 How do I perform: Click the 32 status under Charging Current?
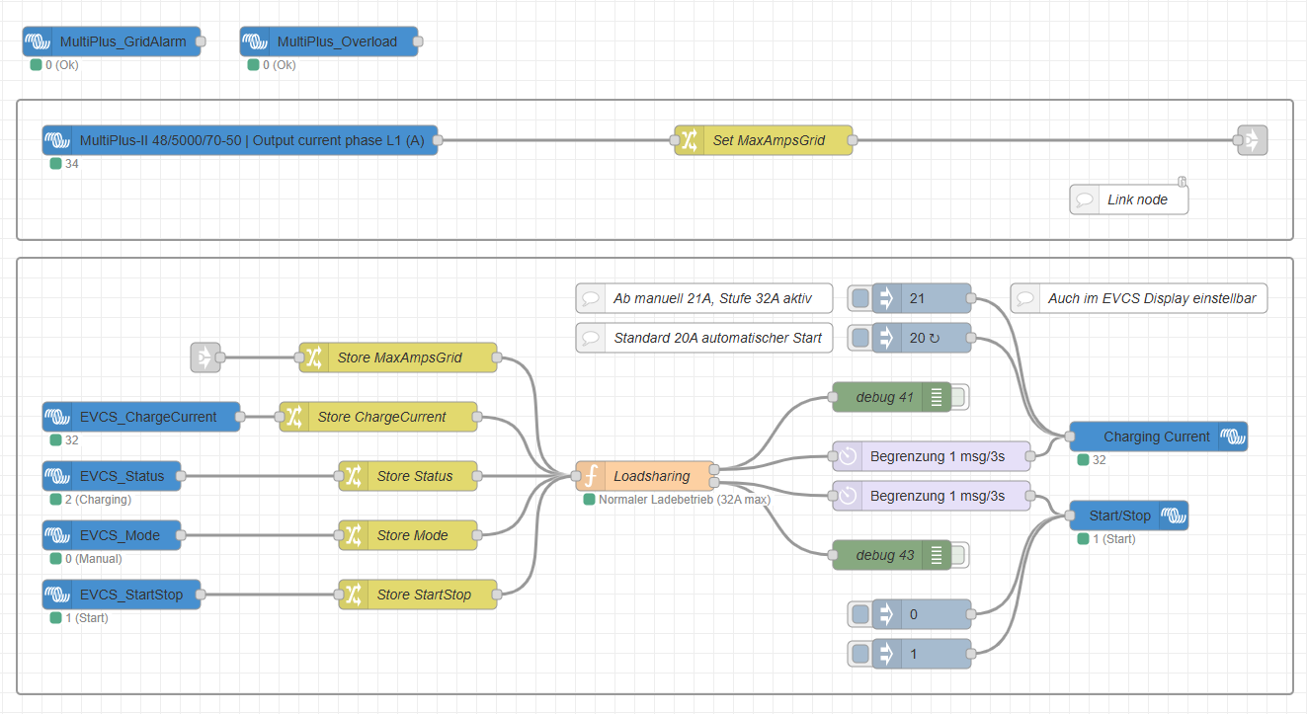(x=1100, y=460)
